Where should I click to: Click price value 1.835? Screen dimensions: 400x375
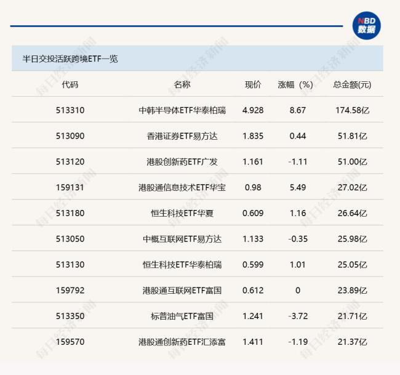[253, 136]
